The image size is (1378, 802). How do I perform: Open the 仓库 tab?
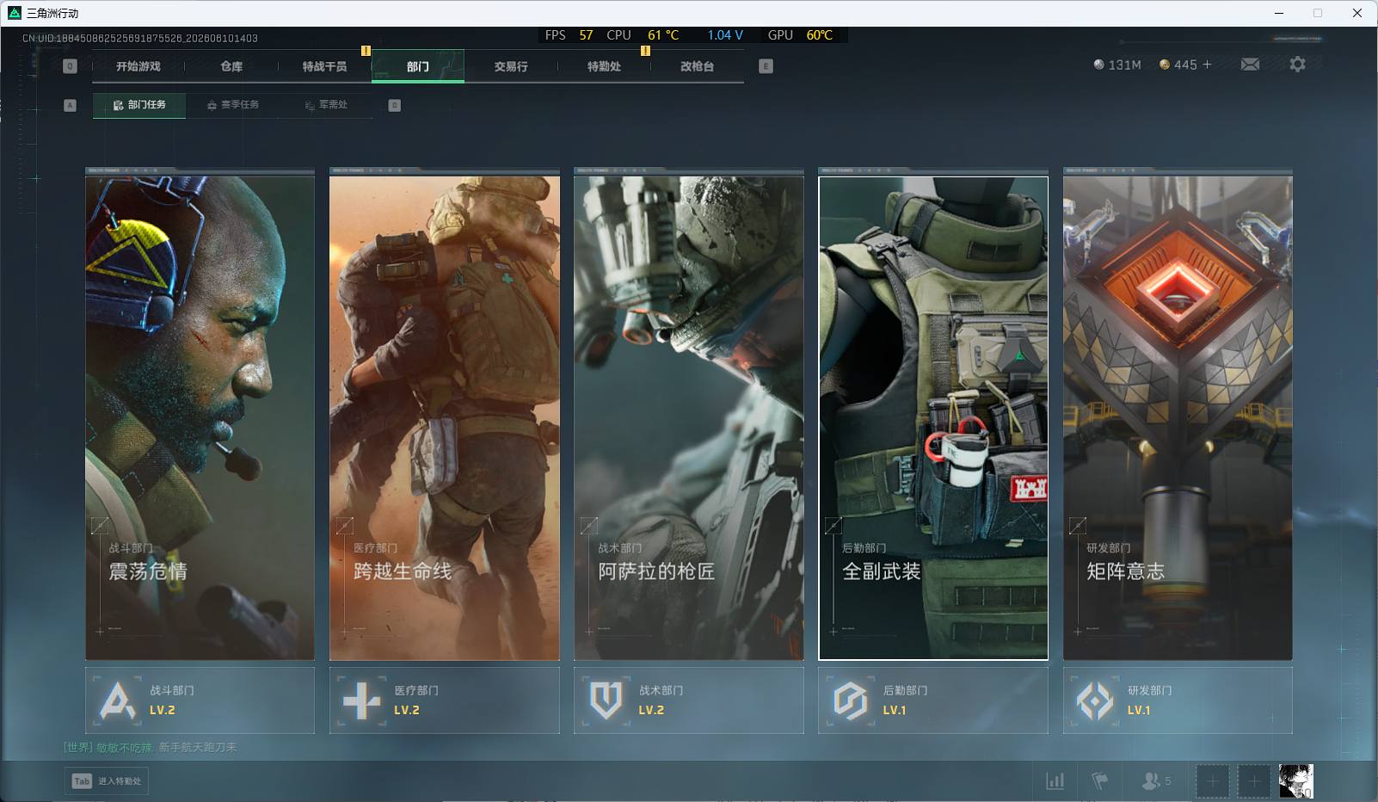click(231, 66)
